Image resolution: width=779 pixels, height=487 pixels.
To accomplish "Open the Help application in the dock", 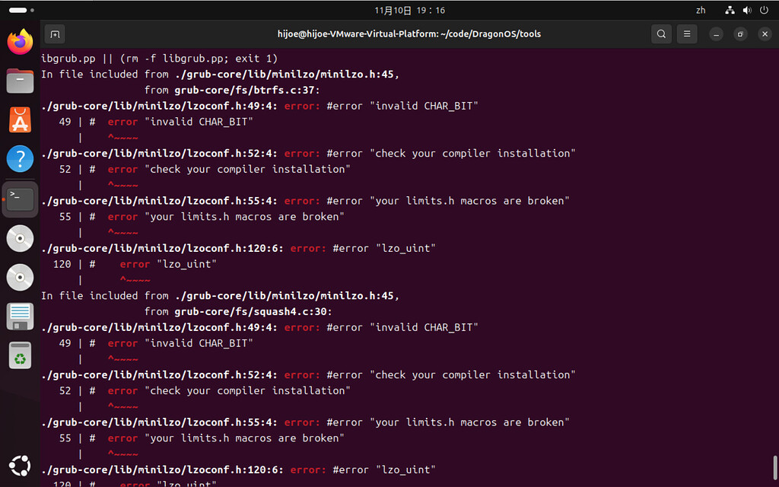I will click(x=19, y=159).
